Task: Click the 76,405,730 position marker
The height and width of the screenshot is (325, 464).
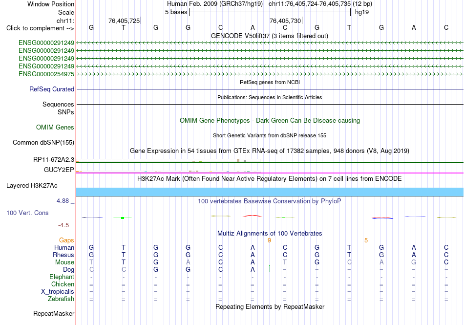Action: [x=285, y=21]
